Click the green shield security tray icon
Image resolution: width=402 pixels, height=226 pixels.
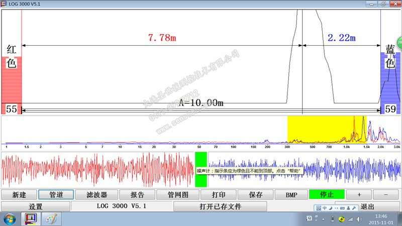tap(341, 219)
